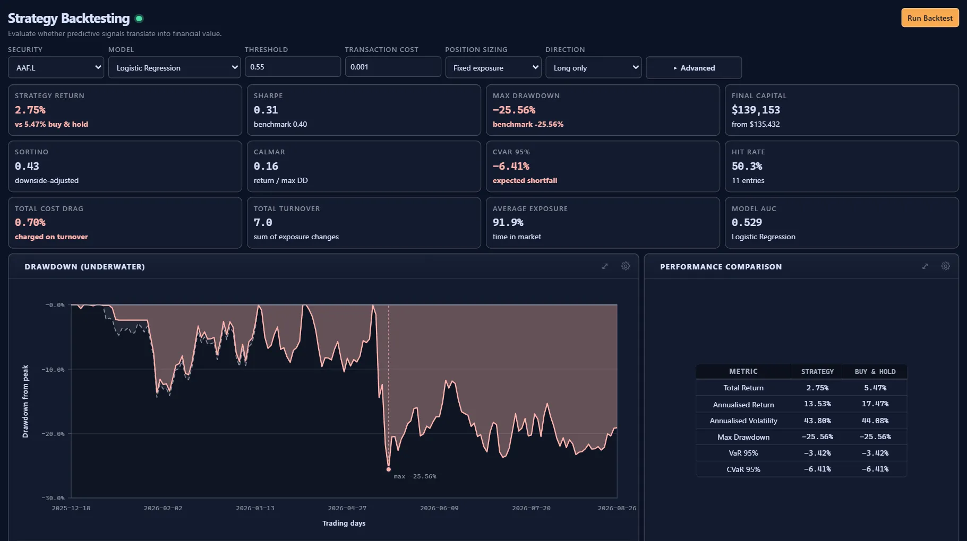Open Performance Comparison settings gear
Image resolution: width=967 pixels, height=541 pixels.
[x=946, y=266]
